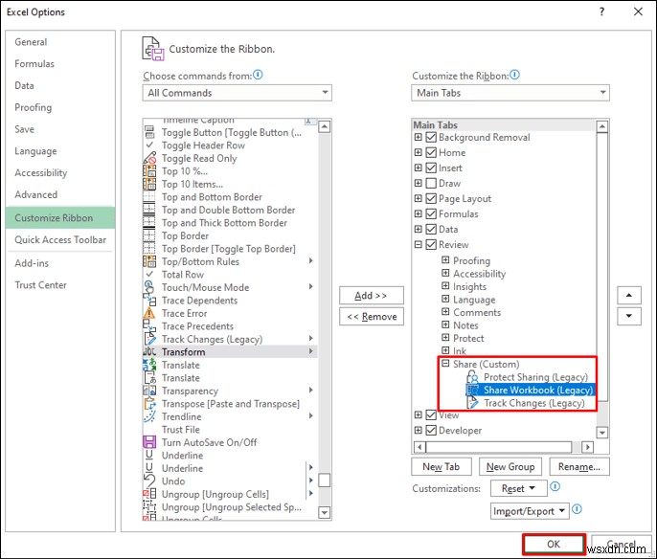Click the << Remove button
Image resolution: width=657 pixels, height=559 pixels.
[372, 317]
